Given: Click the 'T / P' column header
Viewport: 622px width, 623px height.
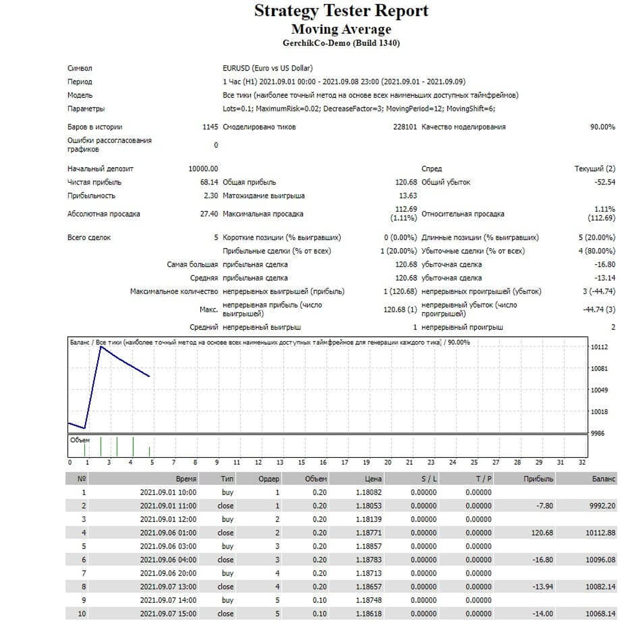Looking at the screenshot, I should point(483,479).
